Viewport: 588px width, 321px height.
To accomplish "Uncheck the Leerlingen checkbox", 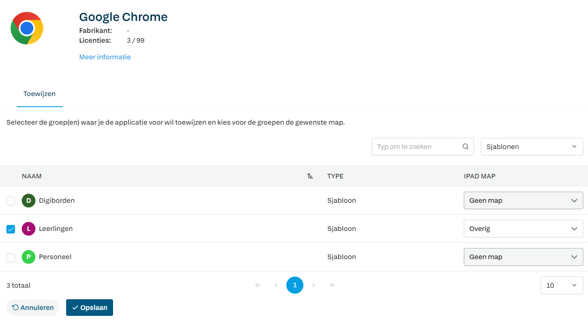I will [x=11, y=229].
